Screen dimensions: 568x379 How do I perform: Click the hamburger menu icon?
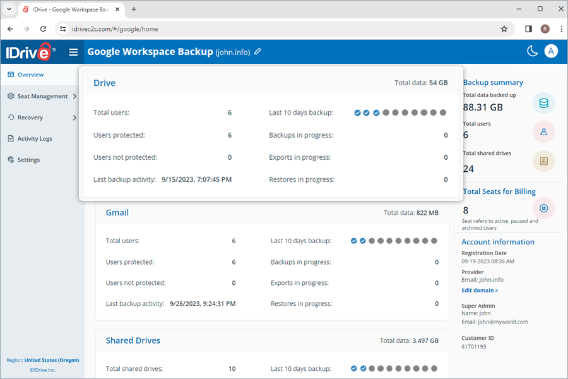pos(74,52)
